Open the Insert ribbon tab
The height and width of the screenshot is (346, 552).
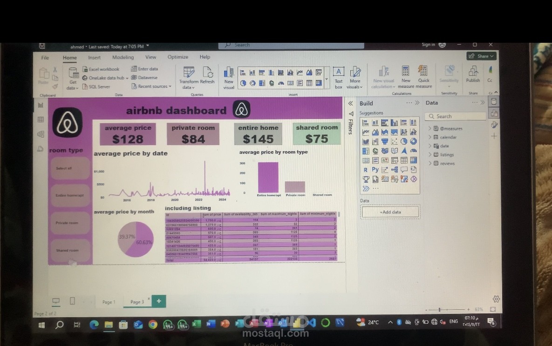pos(95,57)
